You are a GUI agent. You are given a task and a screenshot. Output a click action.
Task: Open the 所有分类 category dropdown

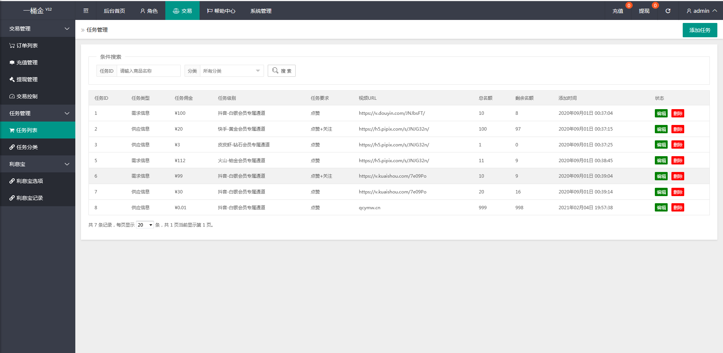pos(232,71)
